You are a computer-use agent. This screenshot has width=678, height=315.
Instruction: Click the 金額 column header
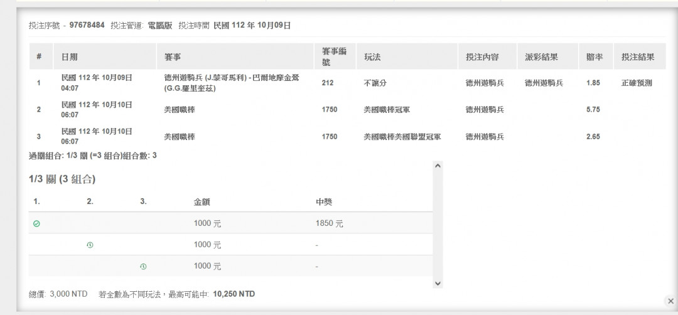coord(202,202)
